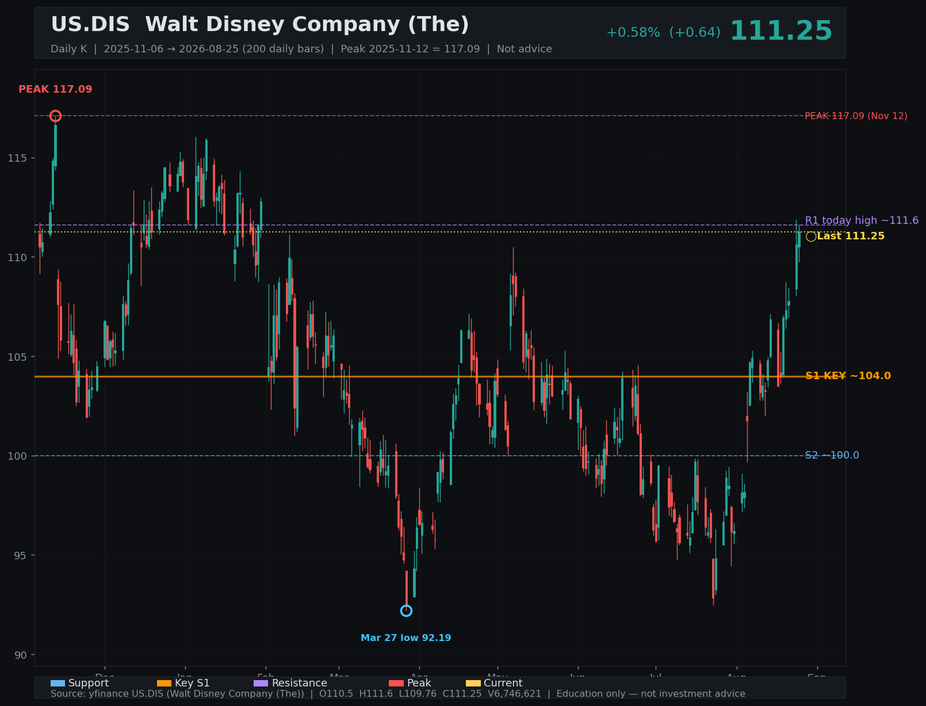Click the "Resistance" legend label
This screenshot has height=706, width=926.
point(299,684)
